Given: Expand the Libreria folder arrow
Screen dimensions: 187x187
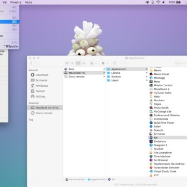Looking at the screenshot, I should tap(146, 73).
